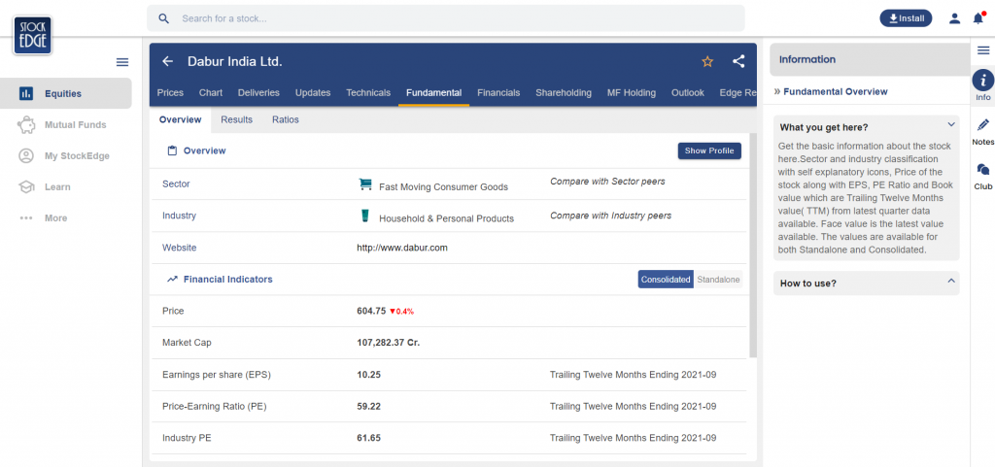Open the right panel hamburger menu
This screenshot has height=467, width=995.
click(x=983, y=50)
